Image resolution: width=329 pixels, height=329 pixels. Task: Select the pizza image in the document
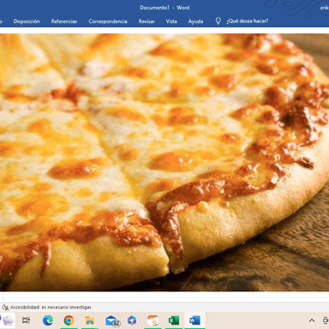tap(164, 162)
